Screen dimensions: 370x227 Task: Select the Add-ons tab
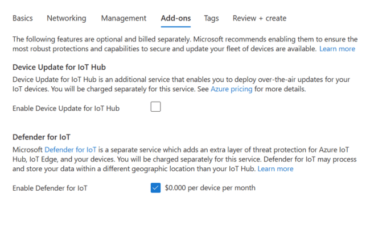(x=176, y=18)
